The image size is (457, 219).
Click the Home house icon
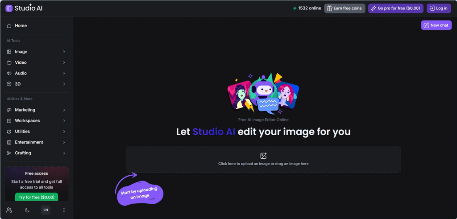pos(9,25)
